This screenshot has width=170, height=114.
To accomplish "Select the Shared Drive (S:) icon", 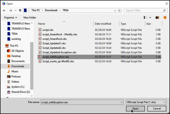I will [8, 92].
